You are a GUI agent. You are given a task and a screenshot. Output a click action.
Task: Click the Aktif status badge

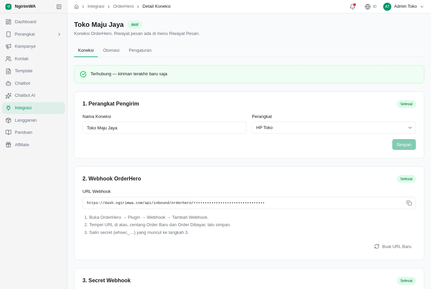click(135, 25)
